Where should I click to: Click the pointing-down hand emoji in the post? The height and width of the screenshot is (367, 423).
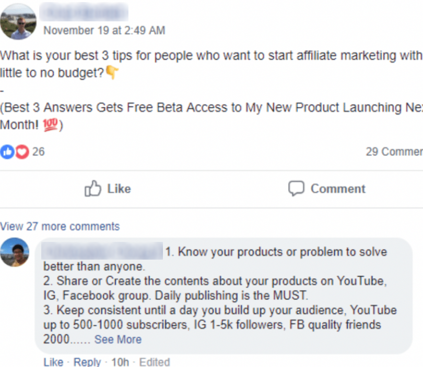click(x=112, y=74)
